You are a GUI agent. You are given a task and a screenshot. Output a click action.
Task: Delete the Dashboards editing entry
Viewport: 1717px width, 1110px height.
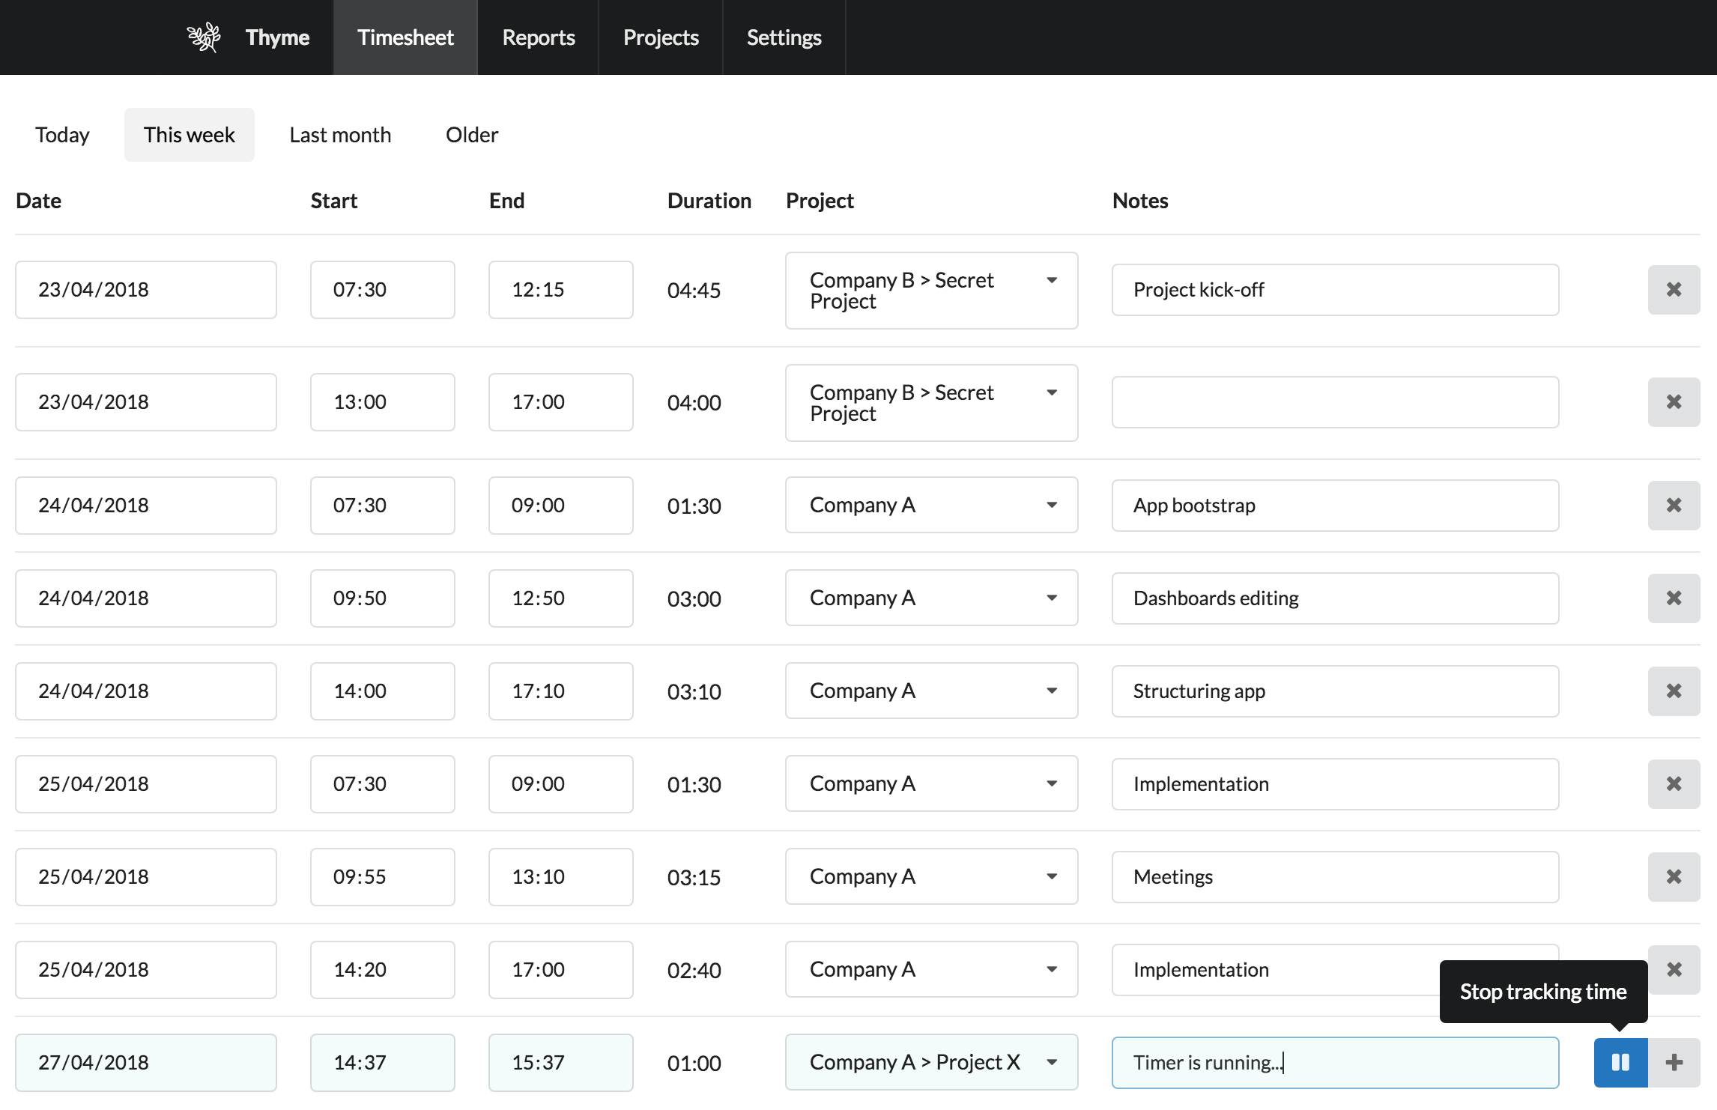(1674, 598)
